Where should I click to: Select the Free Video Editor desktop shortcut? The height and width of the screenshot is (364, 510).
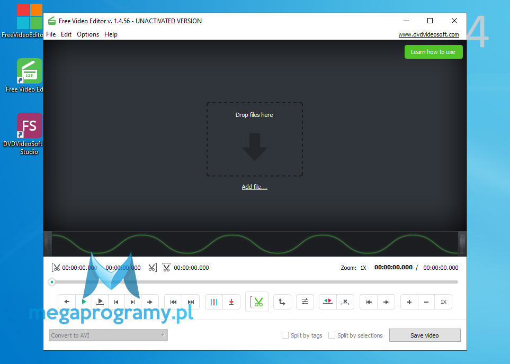pyautogui.click(x=29, y=76)
